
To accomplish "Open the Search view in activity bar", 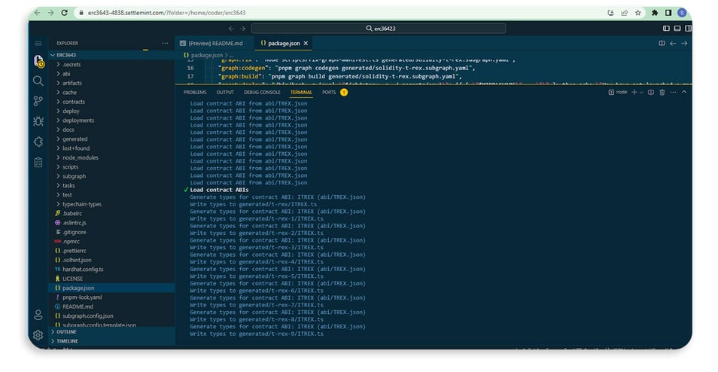I will tap(38, 81).
